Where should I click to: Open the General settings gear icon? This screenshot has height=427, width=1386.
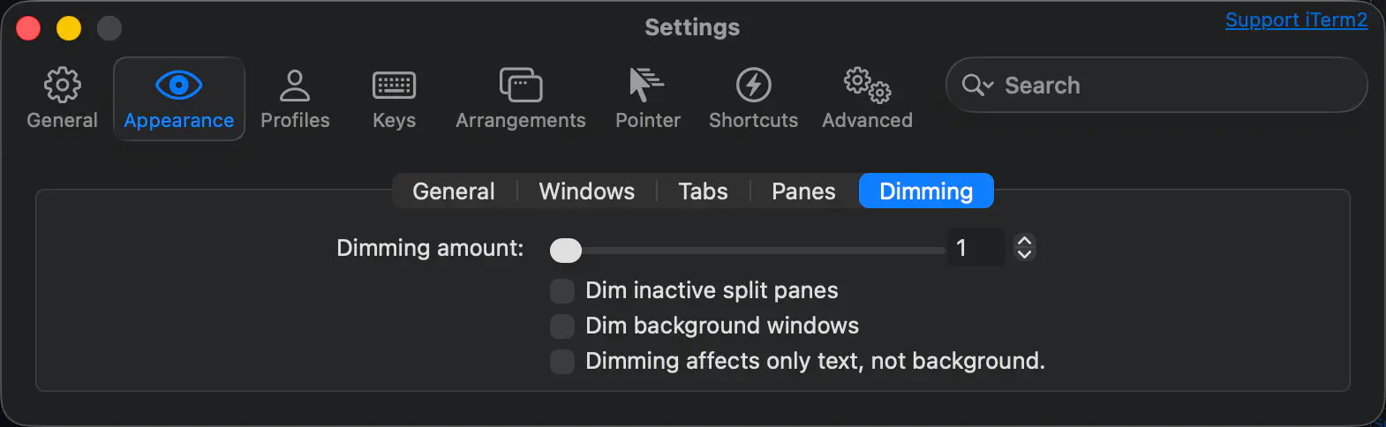click(x=62, y=86)
